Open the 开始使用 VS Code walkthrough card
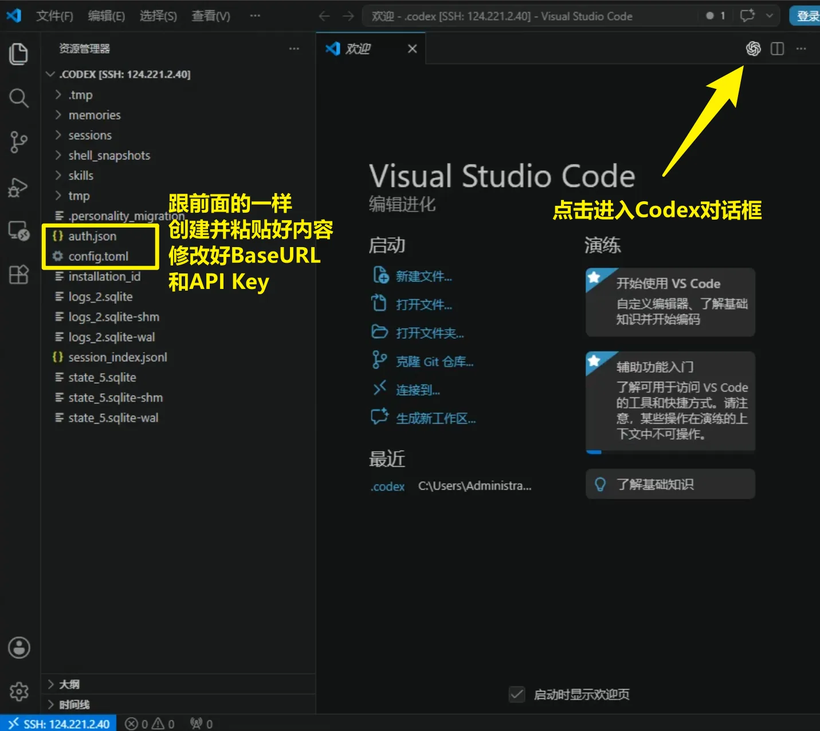This screenshot has height=731, width=820. 670,302
